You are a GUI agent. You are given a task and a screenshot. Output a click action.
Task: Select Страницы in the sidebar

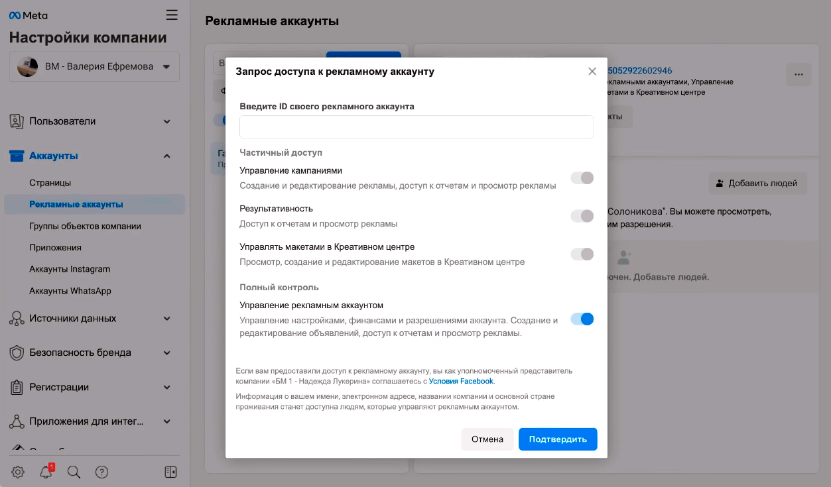tap(50, 183)
